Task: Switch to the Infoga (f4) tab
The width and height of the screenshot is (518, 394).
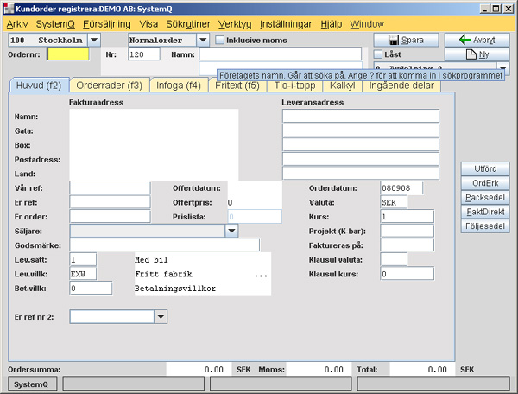Action: (179, 86)
